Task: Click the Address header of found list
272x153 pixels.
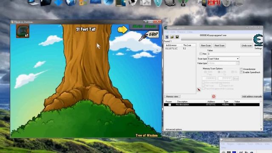Action: (171, 45)
